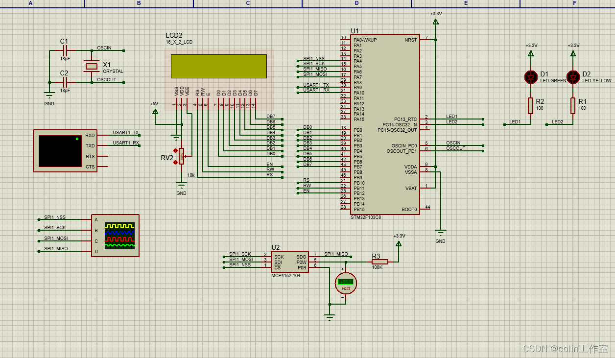
Task: Select the C2 capacitor symbol
Action: 66,82
